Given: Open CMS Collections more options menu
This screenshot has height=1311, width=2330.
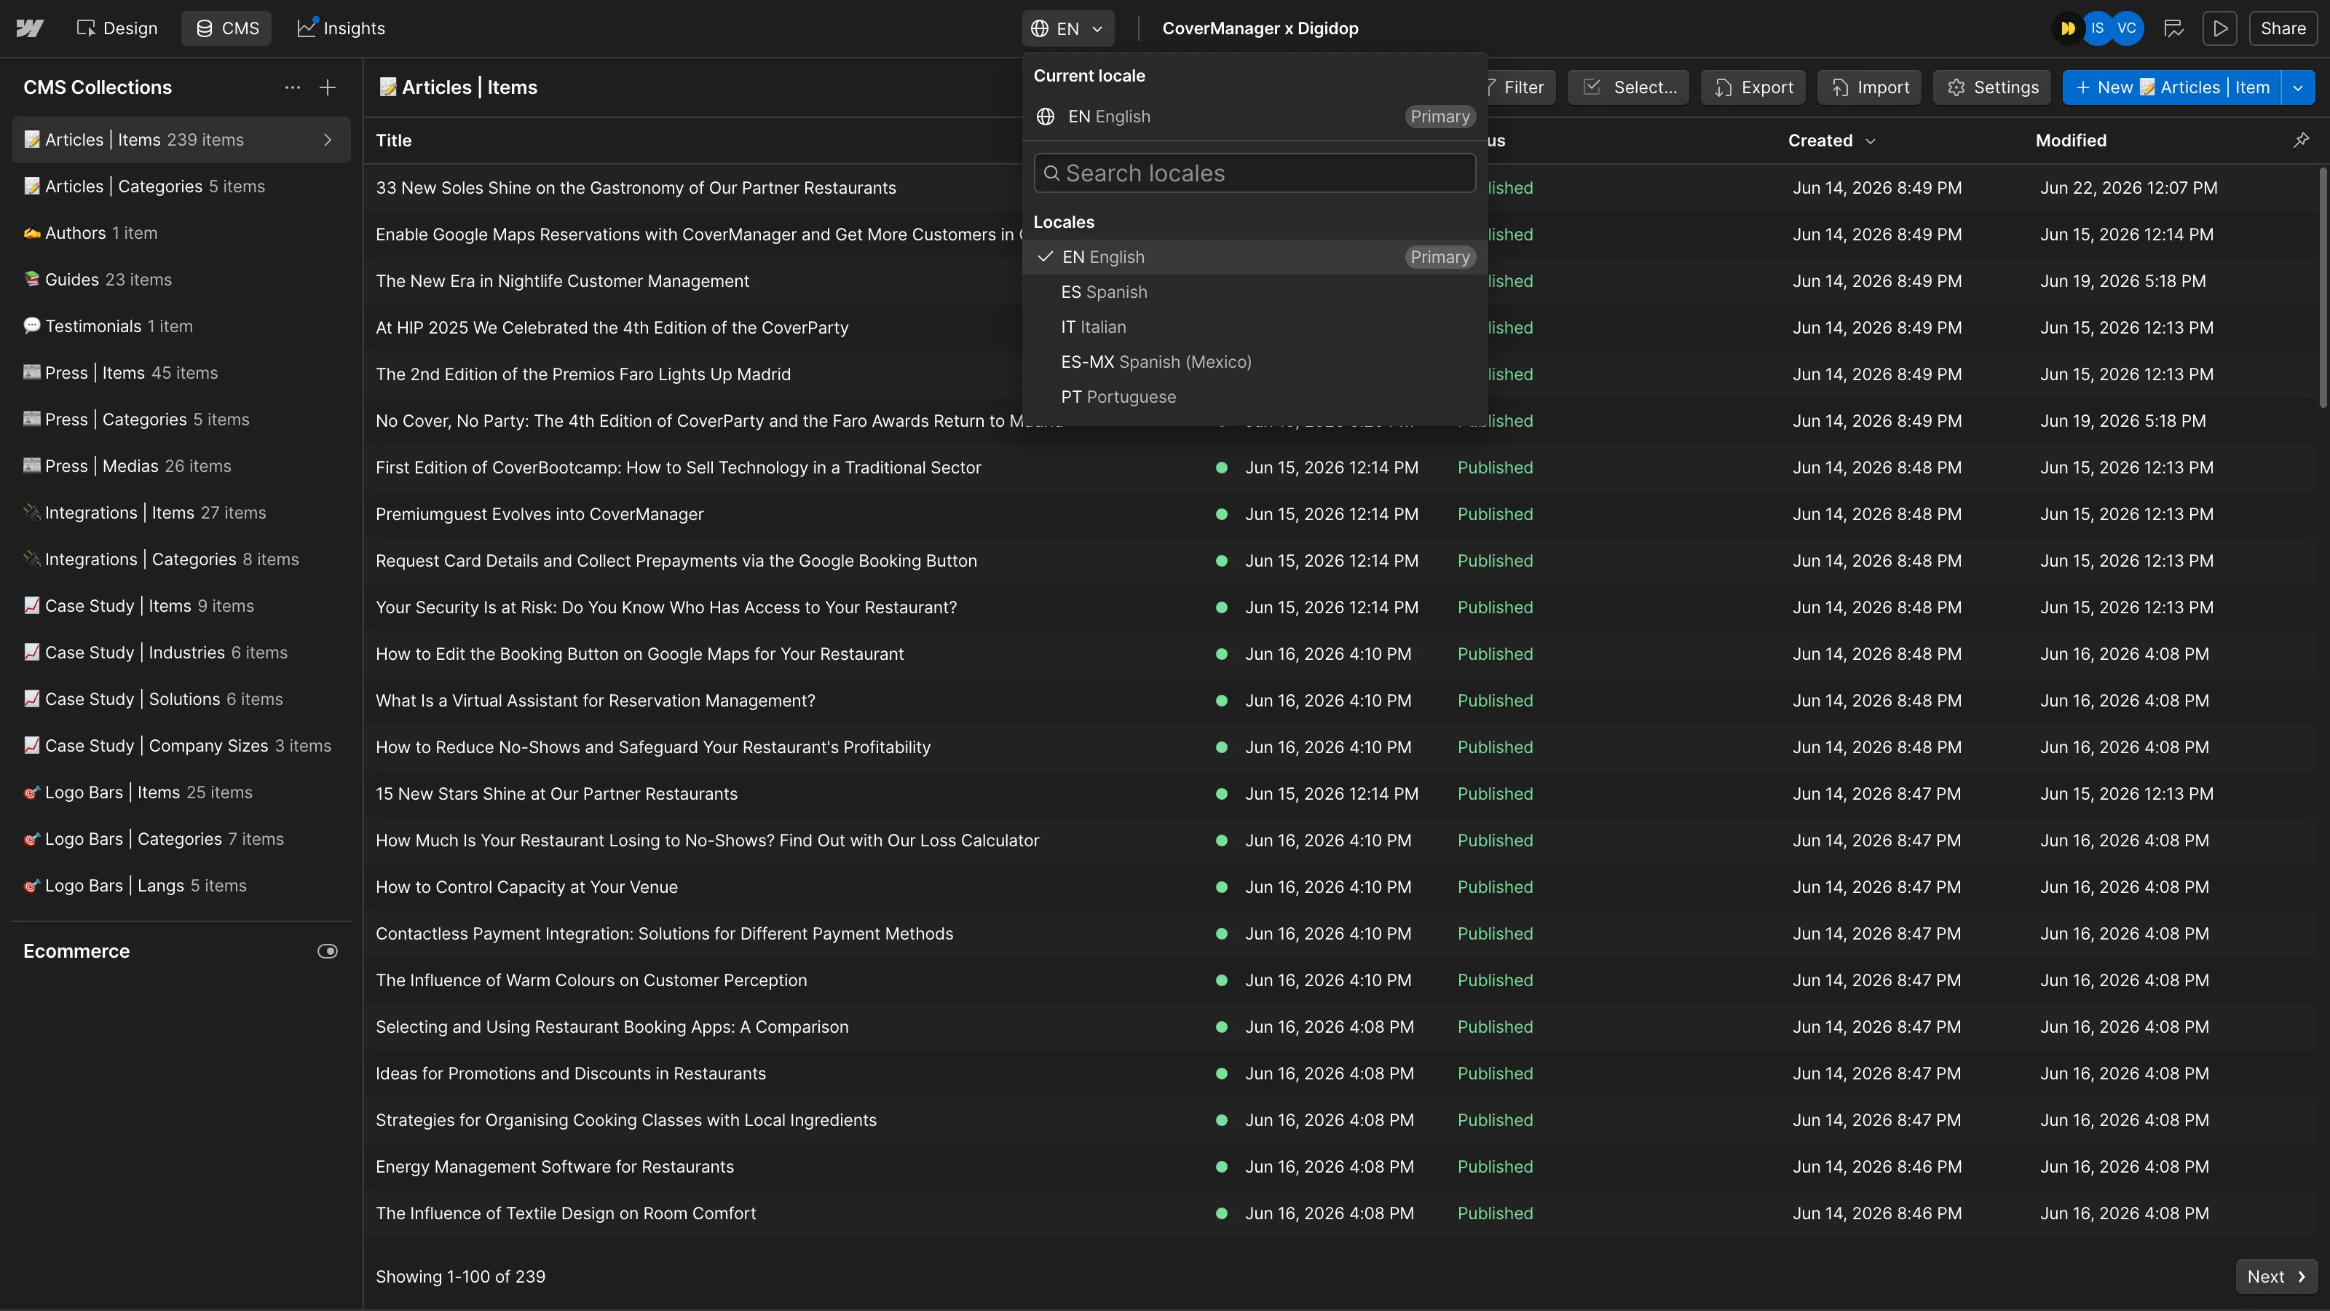Looking at the screenshot, I should tap(292, 87).
